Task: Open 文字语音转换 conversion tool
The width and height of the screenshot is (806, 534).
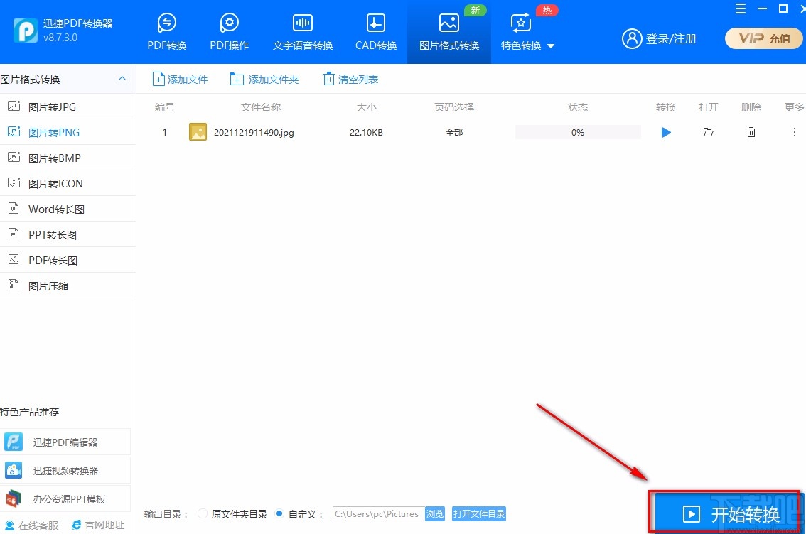Action: point(302,31)
